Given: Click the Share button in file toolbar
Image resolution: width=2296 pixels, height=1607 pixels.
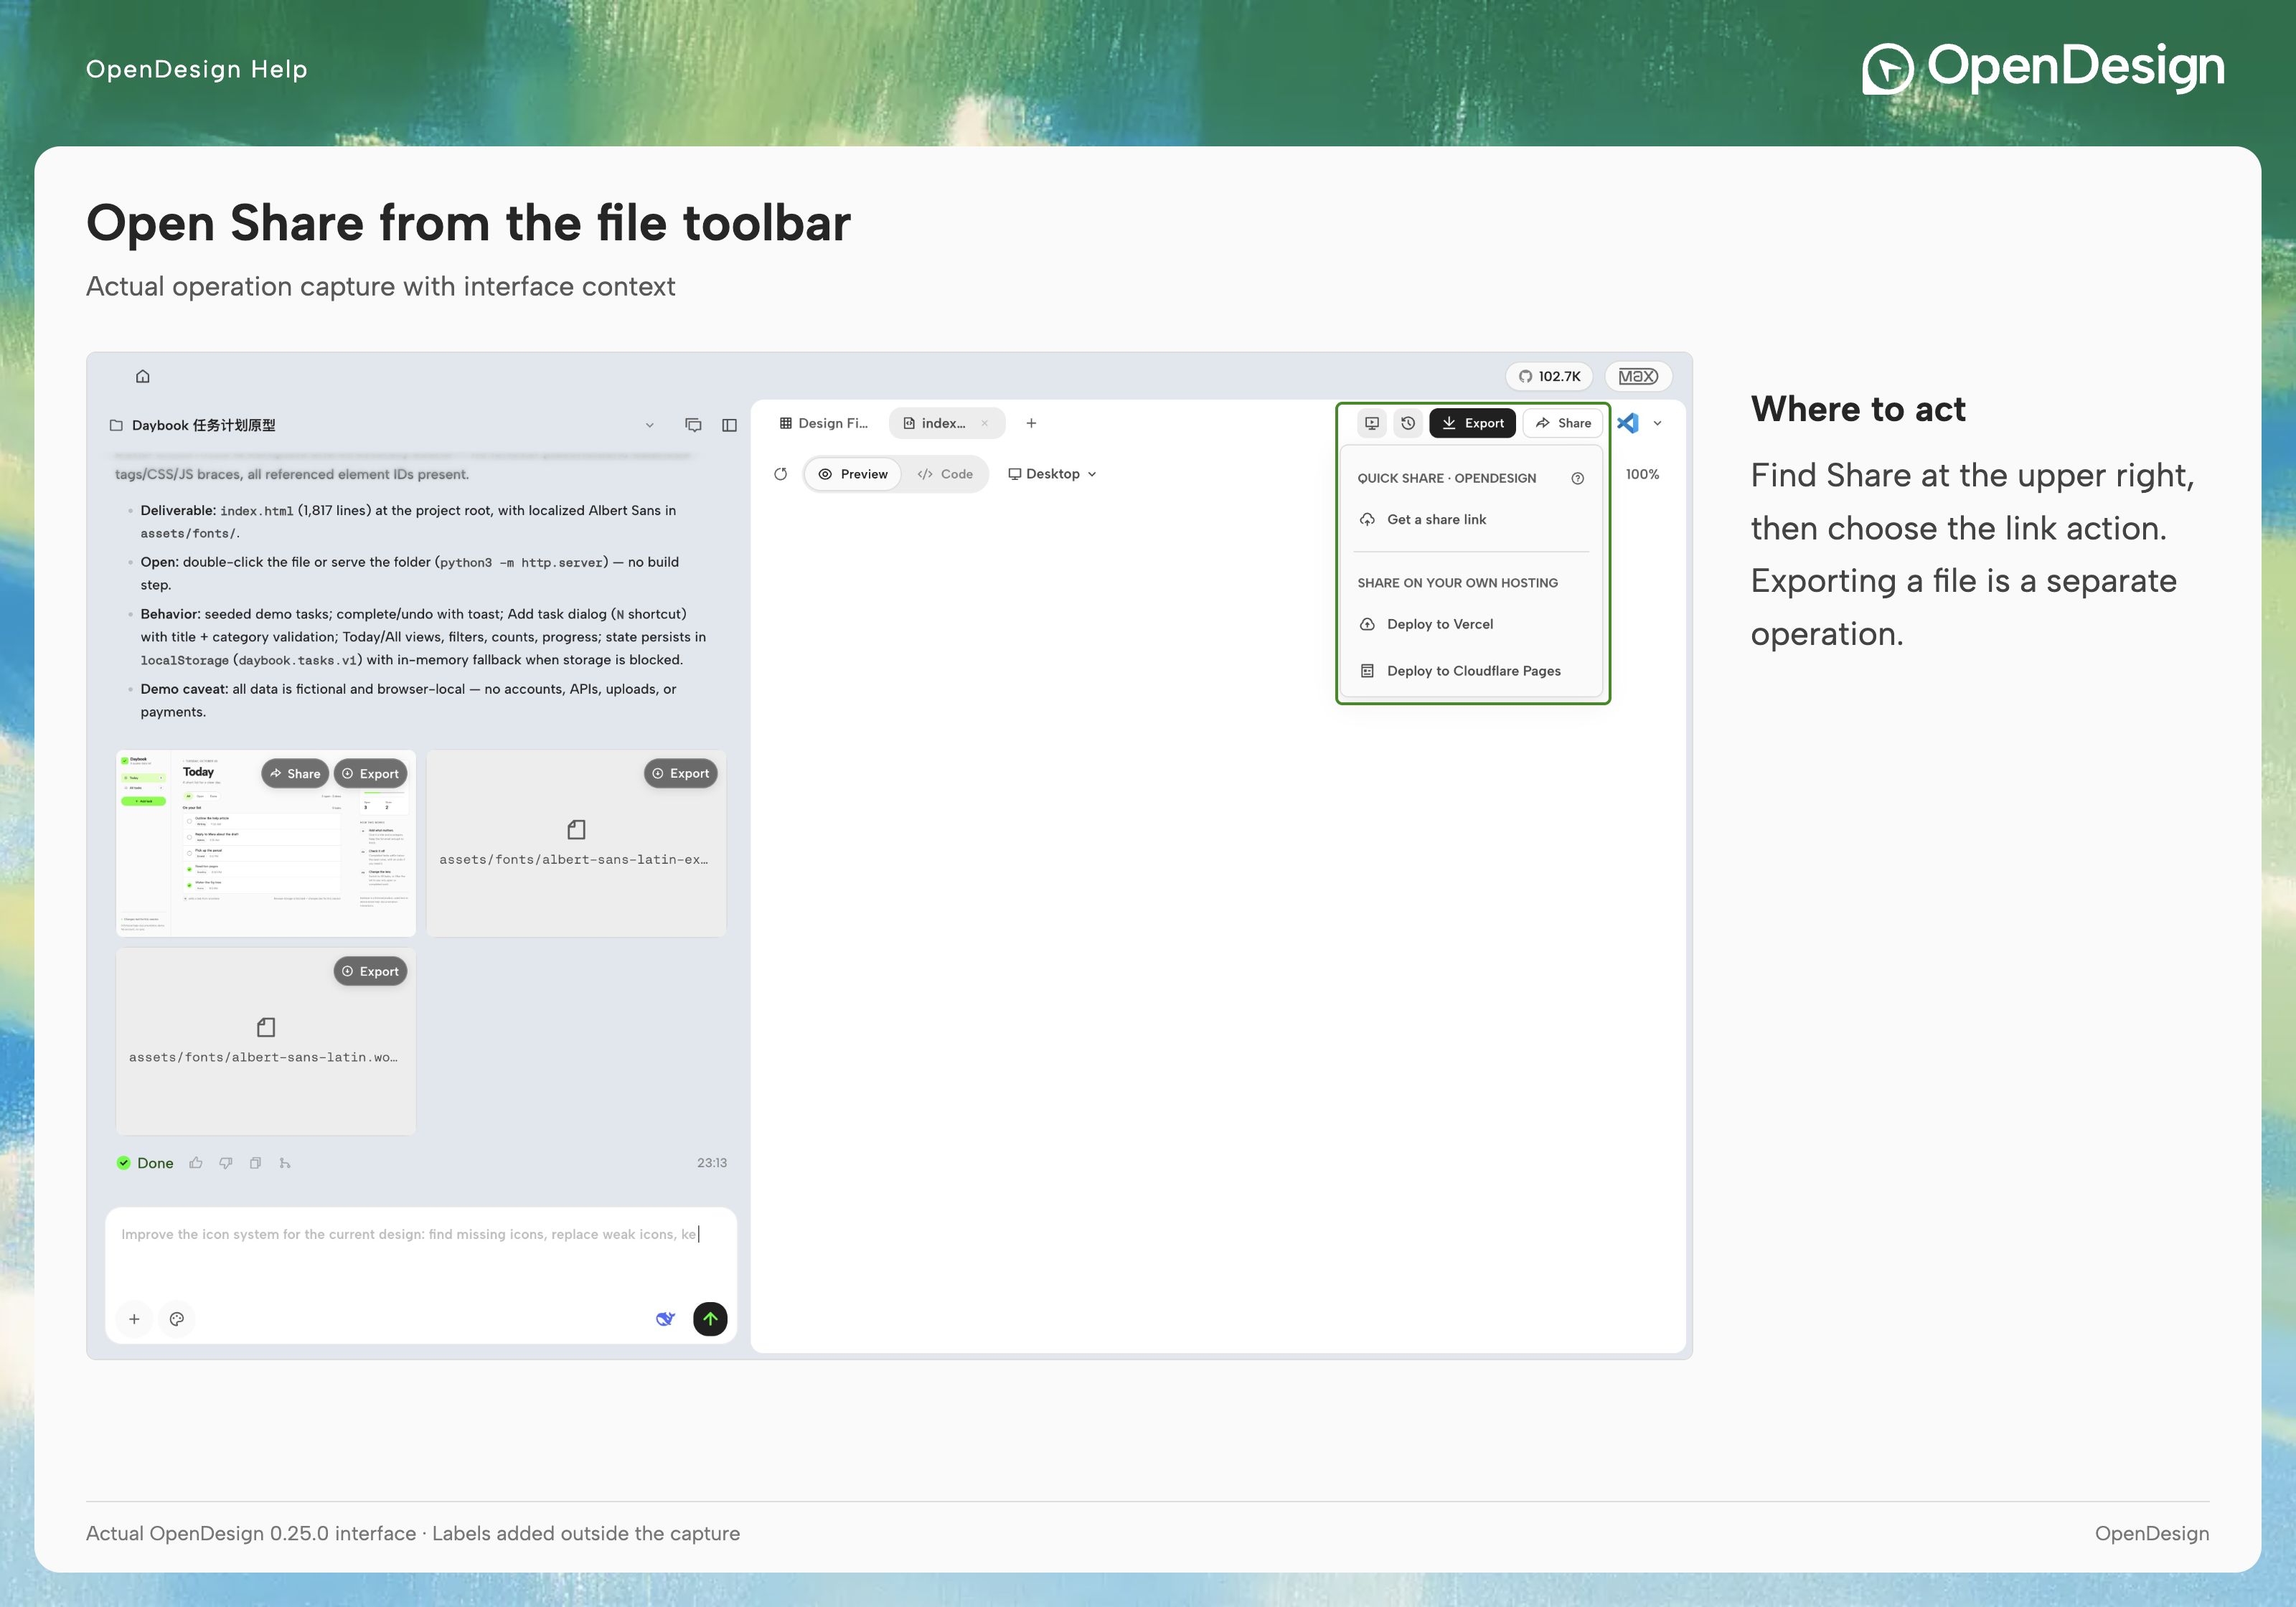Looking at the screenshot, I should click(1563, 423).
